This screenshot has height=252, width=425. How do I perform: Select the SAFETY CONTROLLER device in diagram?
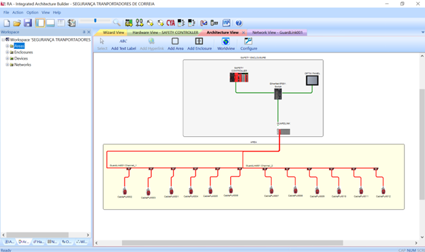(239, 77)
